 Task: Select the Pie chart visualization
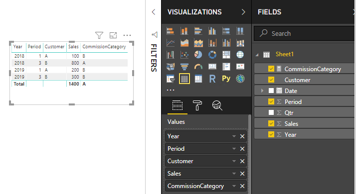pos(198,55)
